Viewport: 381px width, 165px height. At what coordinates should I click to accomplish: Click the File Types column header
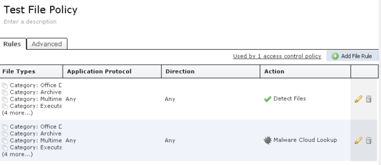(x=19, y=72)
